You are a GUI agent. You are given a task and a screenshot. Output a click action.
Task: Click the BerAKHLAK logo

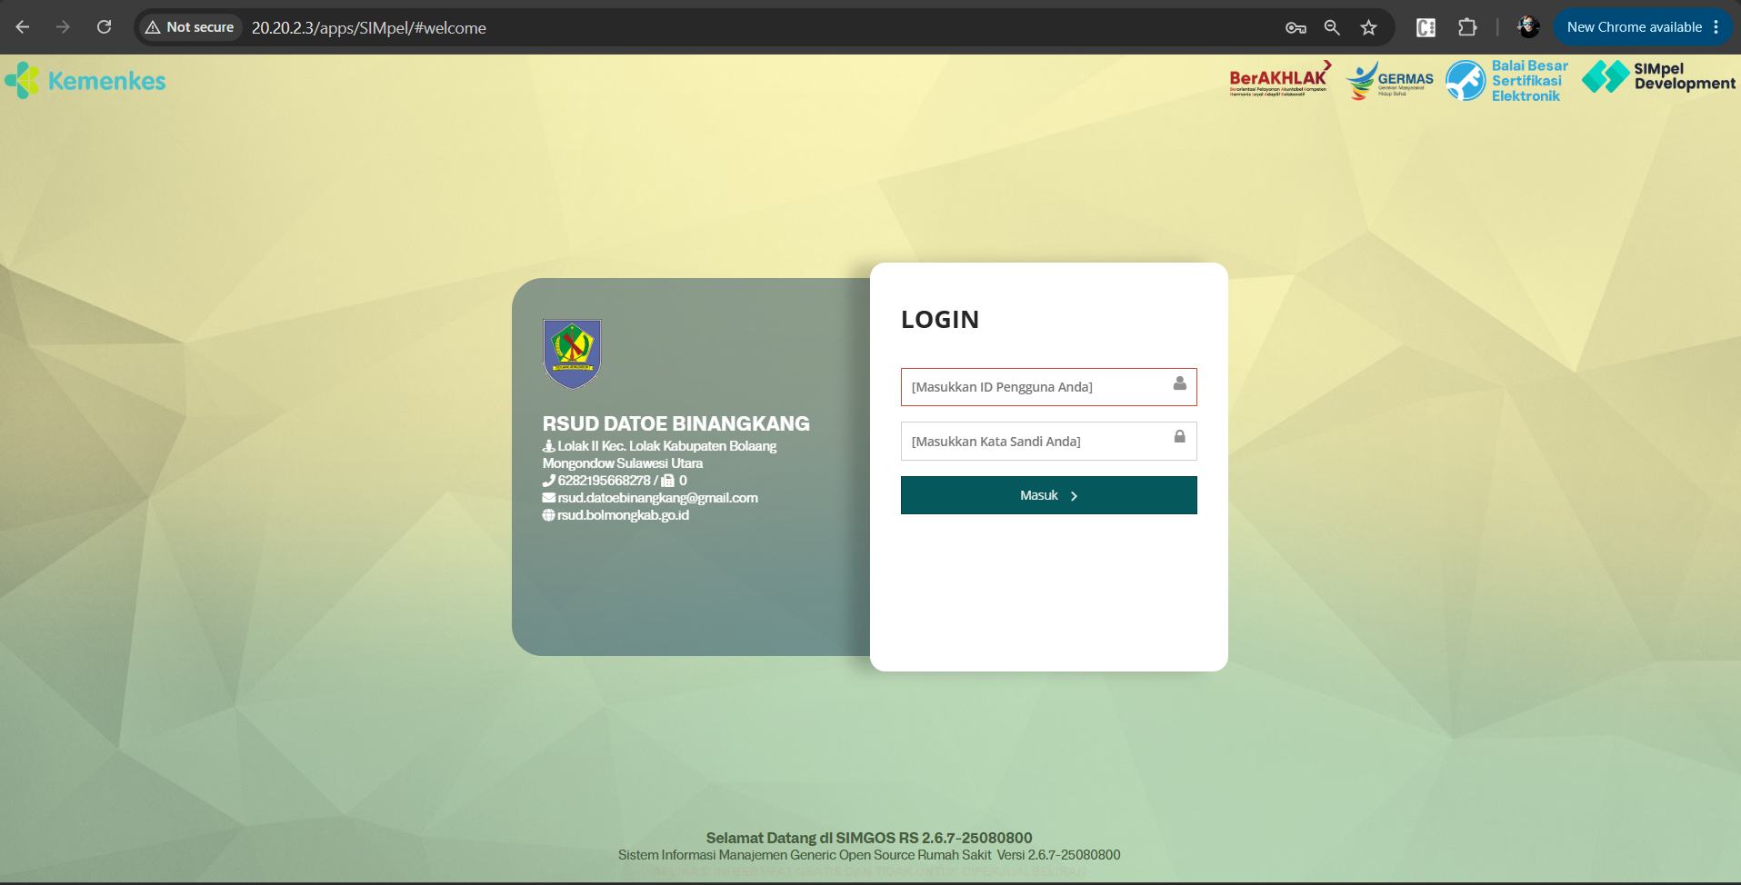coord(1280,79)
